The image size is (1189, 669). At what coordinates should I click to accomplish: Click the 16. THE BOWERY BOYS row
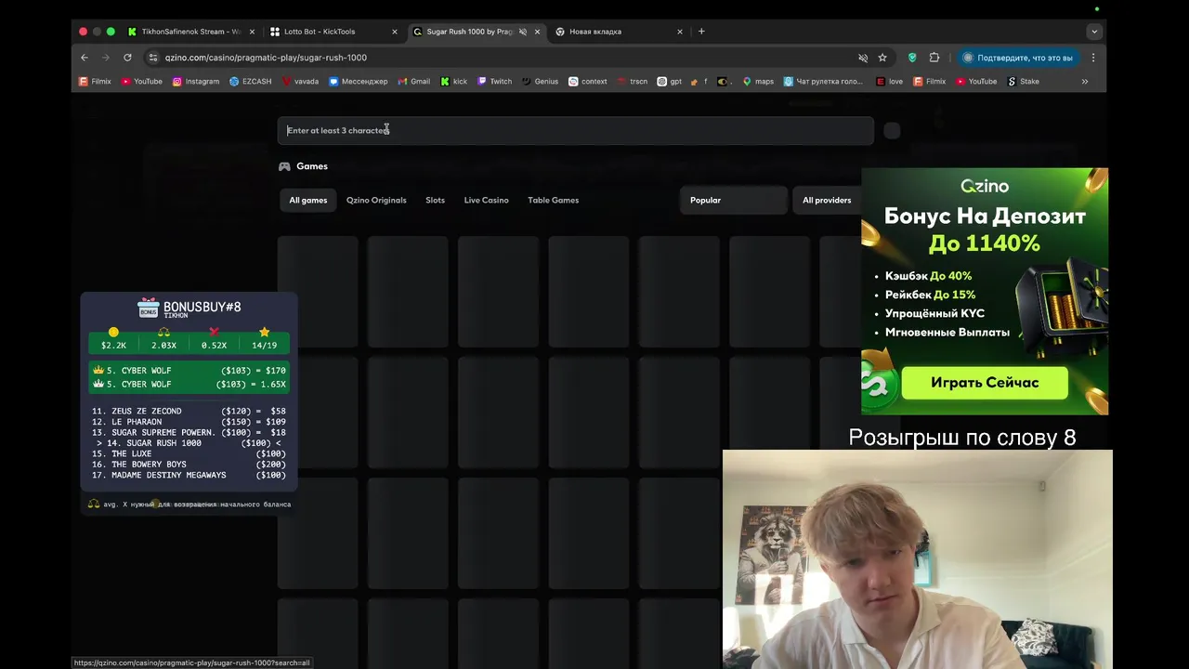[x=189, y=465]
